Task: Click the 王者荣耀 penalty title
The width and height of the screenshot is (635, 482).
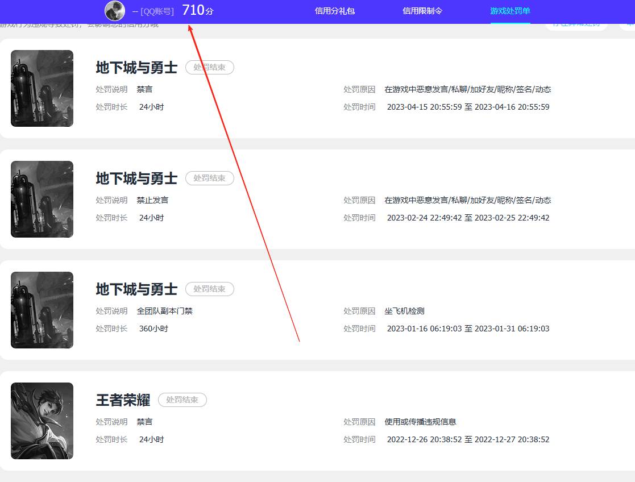Action: tap(123, 400)
